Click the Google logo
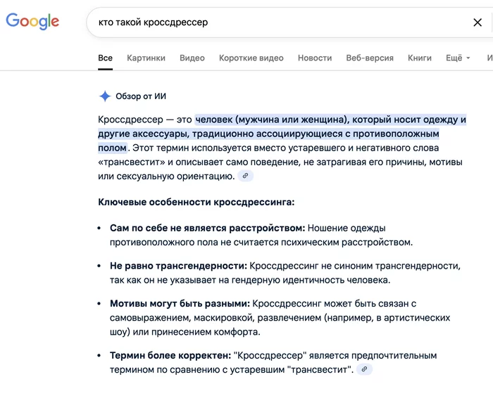 pyautogui.click(x=32, y=22)
